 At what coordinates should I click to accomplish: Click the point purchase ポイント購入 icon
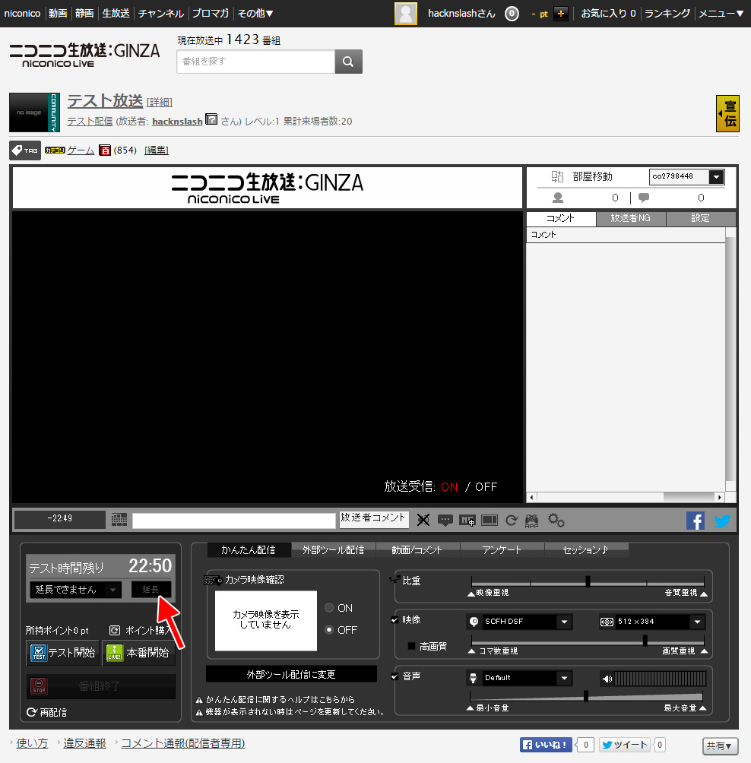(x=114, y=631)
